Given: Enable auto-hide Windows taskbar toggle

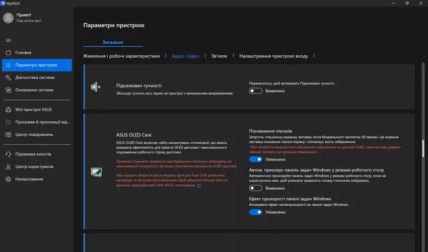Looking at the screenshot, I should [256, 188].
